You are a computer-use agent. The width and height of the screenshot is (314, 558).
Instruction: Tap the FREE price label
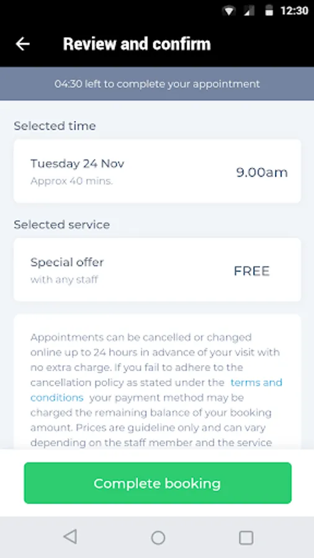(x=252, y=271)
